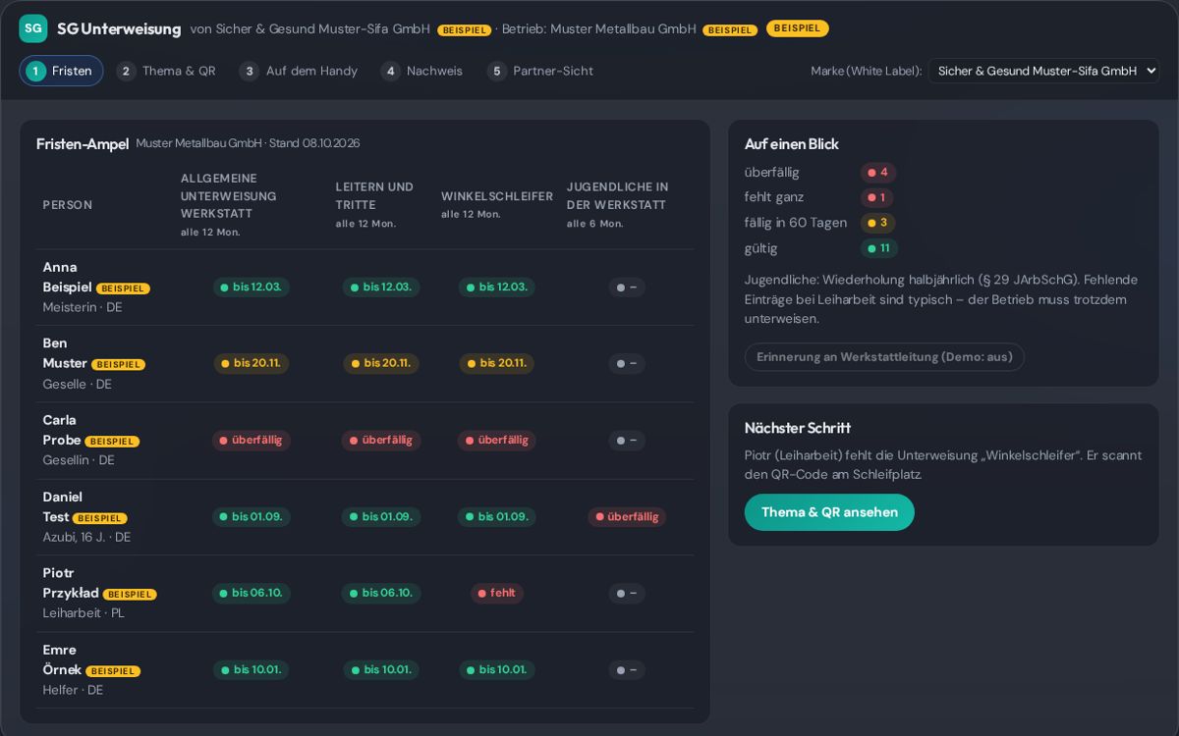The width and height of the screenshot is (1179, 736).
Task: Open the Nachweis tab
Action: coord(422,71)
